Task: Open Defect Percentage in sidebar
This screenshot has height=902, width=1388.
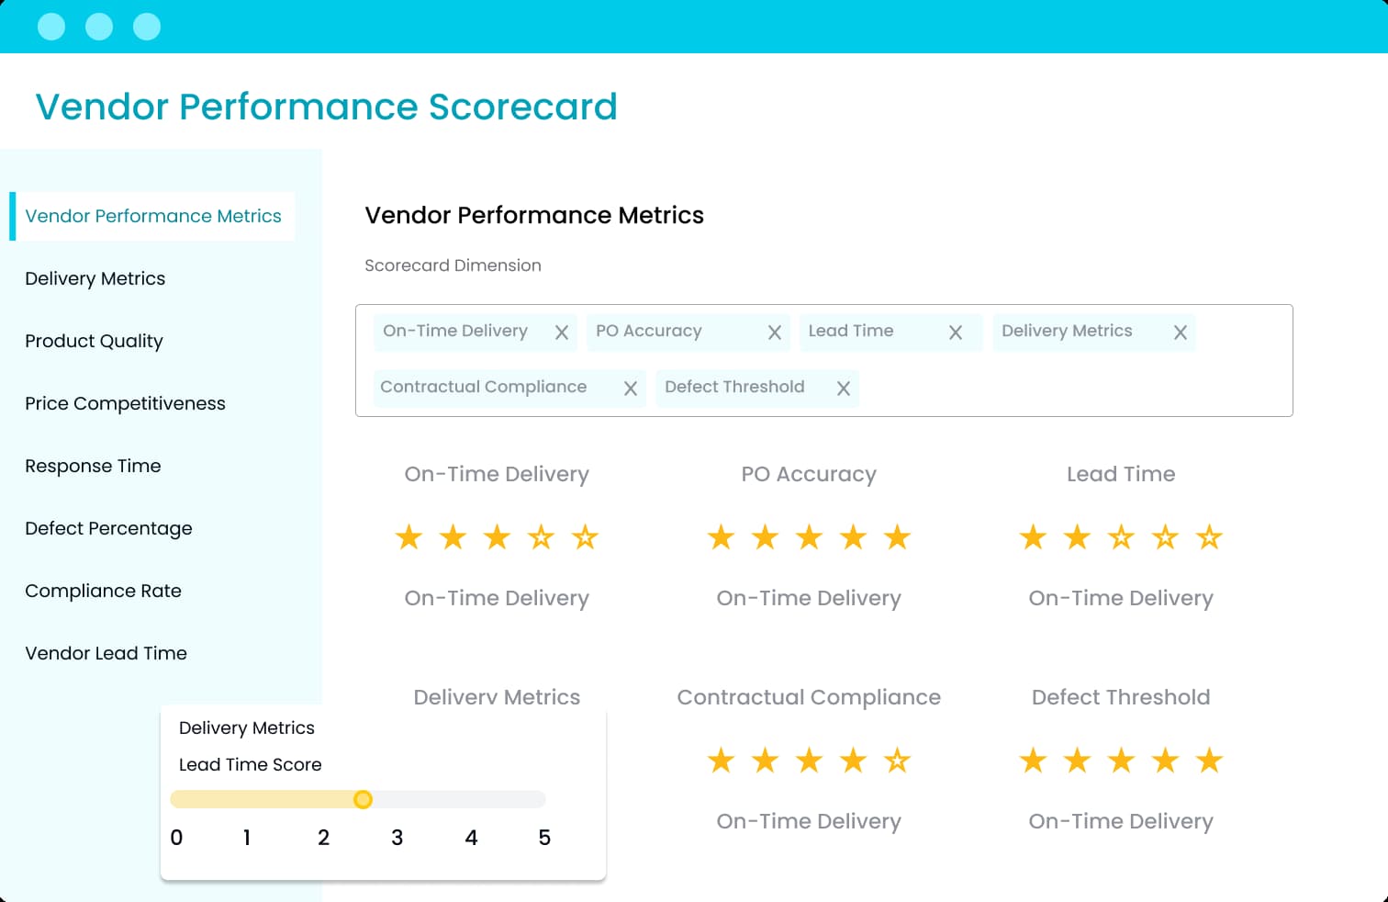Action: (x=108, y=528)
